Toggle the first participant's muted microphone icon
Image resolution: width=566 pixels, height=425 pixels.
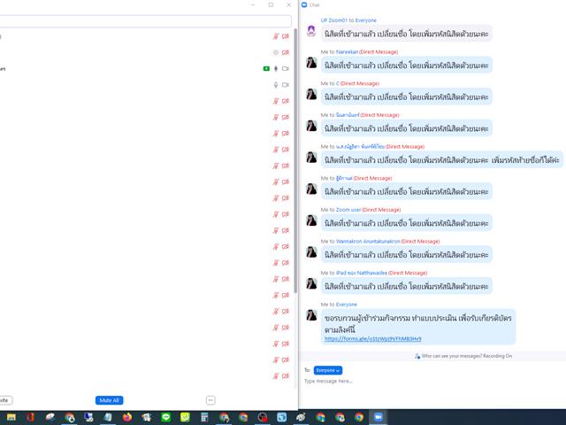276,36
